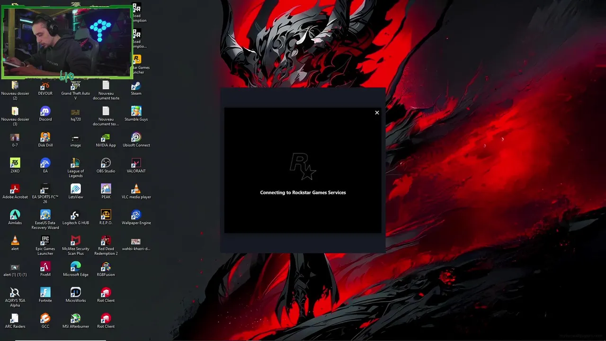This screenshot has height=341, width=606.
Task: Open the Epic Games Launcher shortcut
Action: pyautogui.click(x=45, y=246)
